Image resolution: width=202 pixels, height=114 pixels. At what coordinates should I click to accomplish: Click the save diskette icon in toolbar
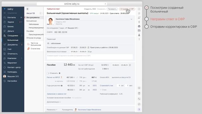(139, 30)
